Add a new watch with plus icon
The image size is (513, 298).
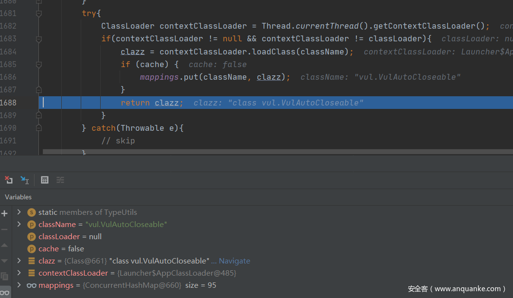click(x=5, y=213)
